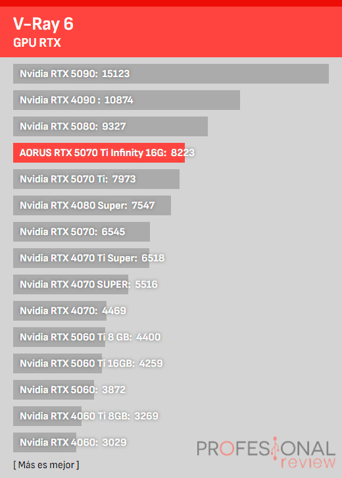The height and width of the screenshot is (478, 342).
Task: Select the Nvidia RTX 4090 bar
Action: [126, 100]
